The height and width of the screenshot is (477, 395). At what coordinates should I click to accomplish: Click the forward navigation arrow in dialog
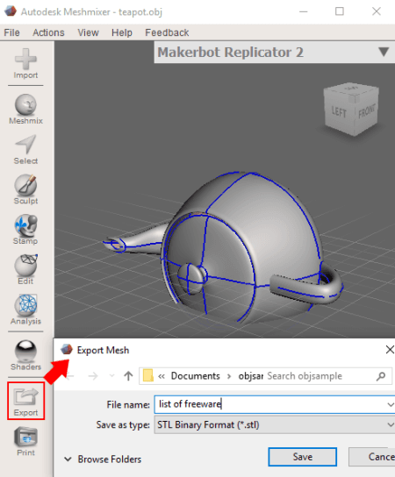coord(92,376)
